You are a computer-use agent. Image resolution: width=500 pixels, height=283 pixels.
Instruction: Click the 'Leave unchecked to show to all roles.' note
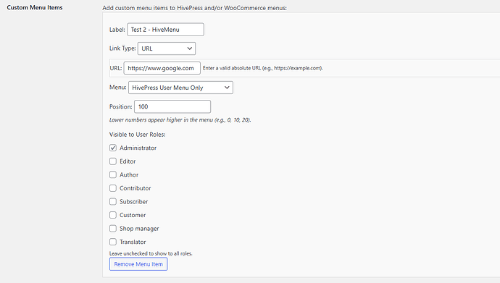coord(151,253)
